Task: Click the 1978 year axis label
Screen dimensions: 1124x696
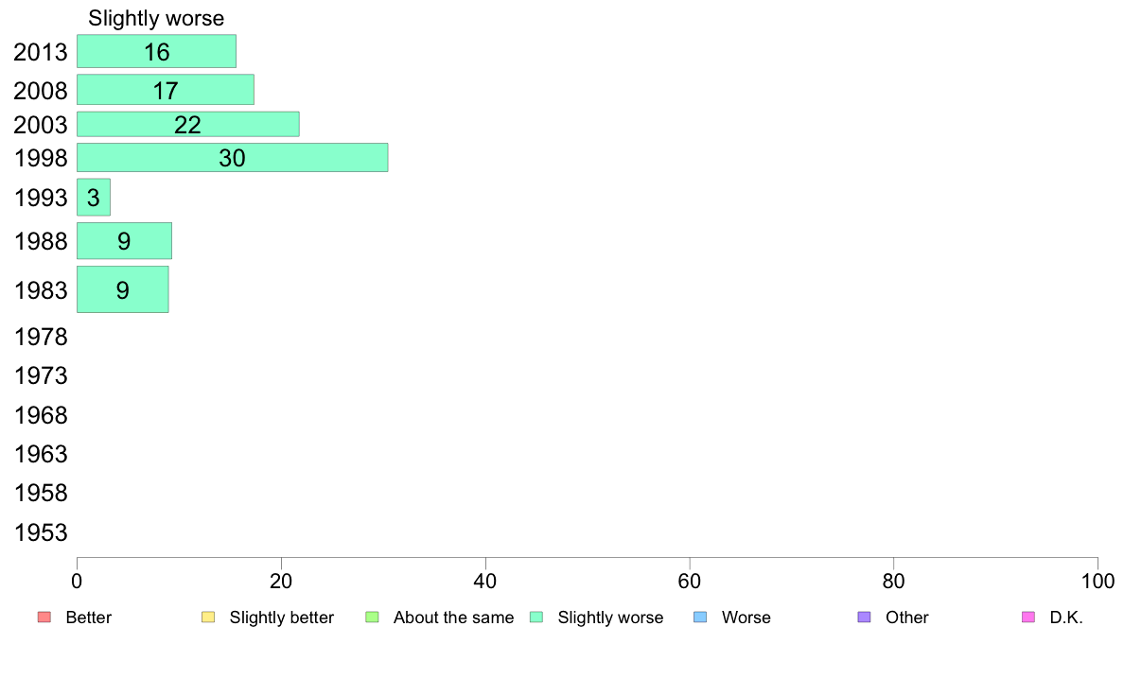Action: pyautogui.click(x=41, y=337)
